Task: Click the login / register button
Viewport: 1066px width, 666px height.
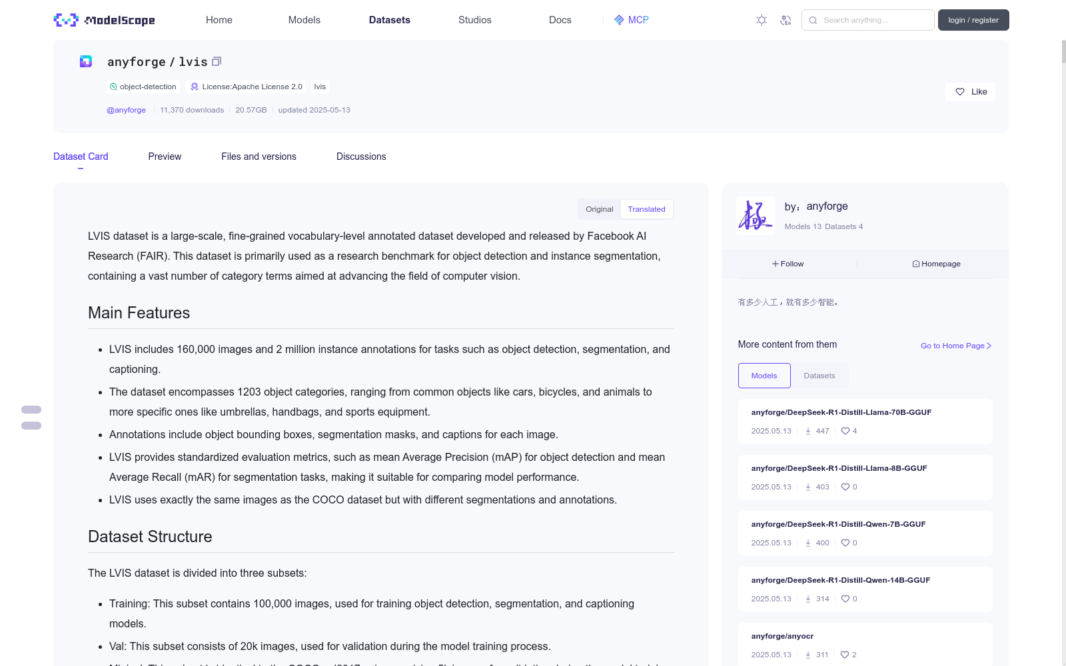Action: [x=973, y=20]
